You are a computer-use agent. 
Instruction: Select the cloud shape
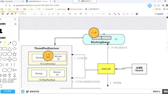tap(14, 59)
